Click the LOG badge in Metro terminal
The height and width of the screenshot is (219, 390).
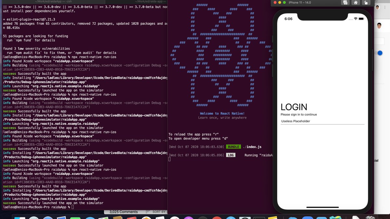(x=230, y=155)
